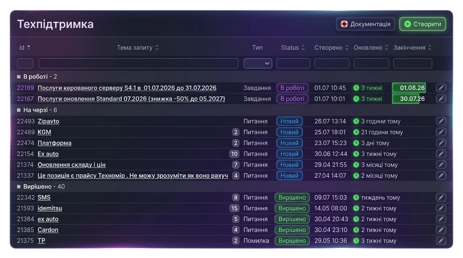
Task: Focus the Status filter field
Action: pos(293,63)
